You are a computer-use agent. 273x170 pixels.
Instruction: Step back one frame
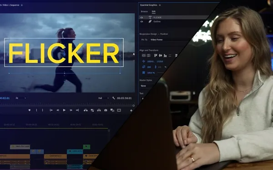tap(58, 110)
